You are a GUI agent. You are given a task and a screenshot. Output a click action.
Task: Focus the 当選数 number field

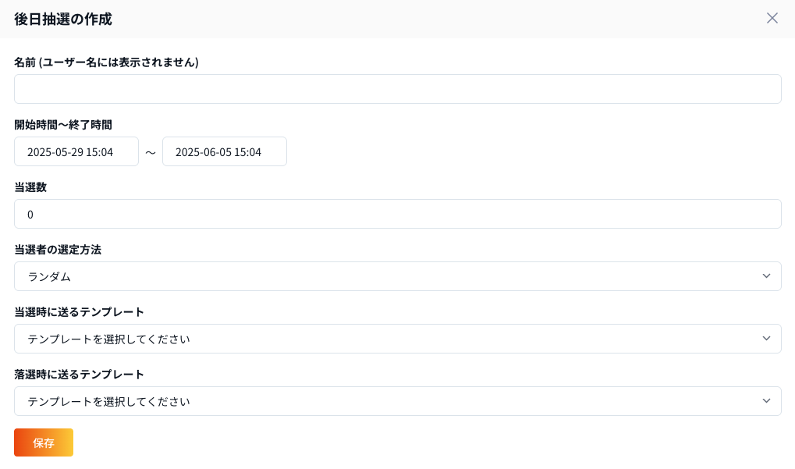[x=397, y=214]
